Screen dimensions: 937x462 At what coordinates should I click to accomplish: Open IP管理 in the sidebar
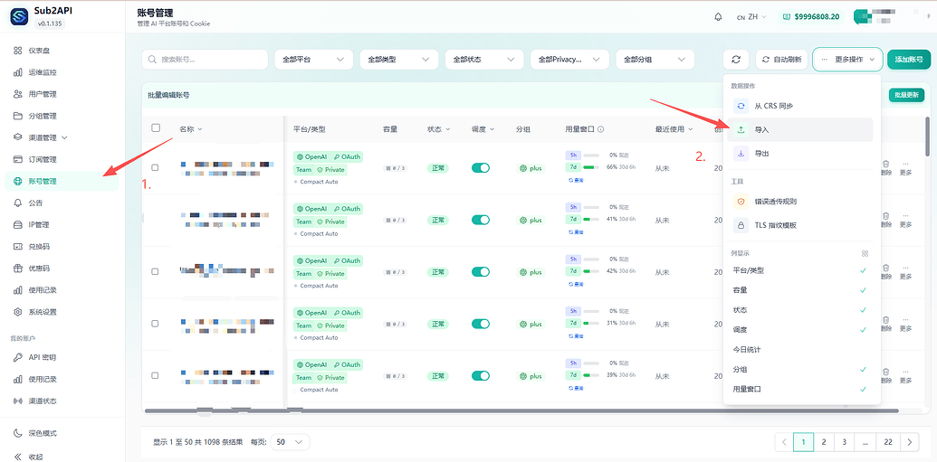(62, 225)
